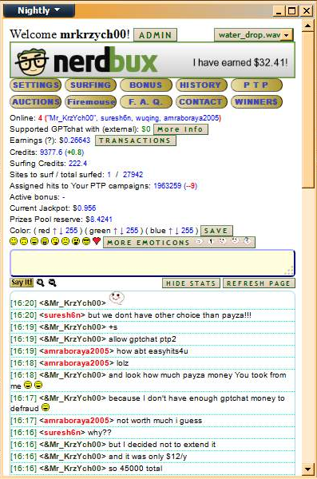Image resolution: width=317 pixels, height=479 pixels.
Task: Open the PTP section
Action: coord(256,85)
